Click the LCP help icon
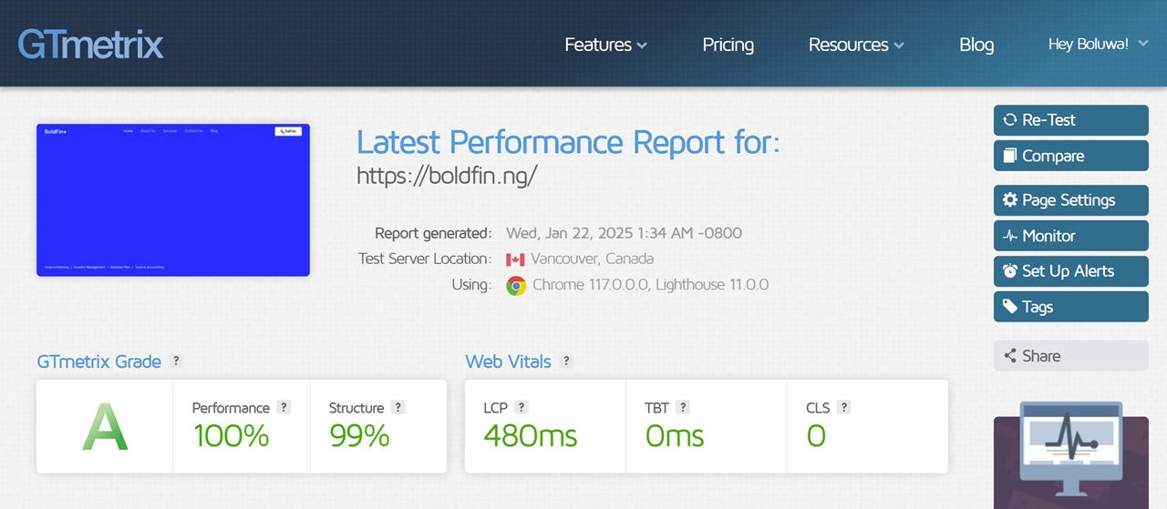Viewport: 1167px width, 509px height. [522, 408]
